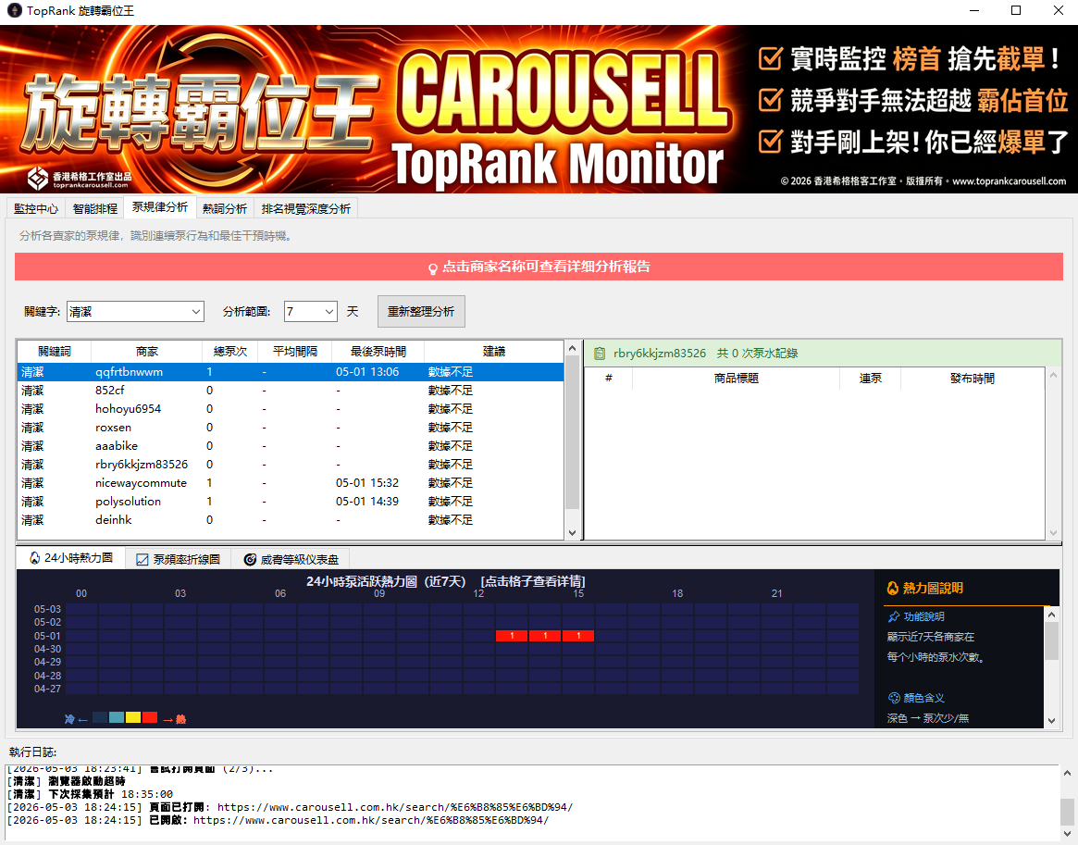The width and height of the screenshot is (1078, 845).
Task: Open the 威脅等級仪表盘 tab
Action: (x=291, y=560)
